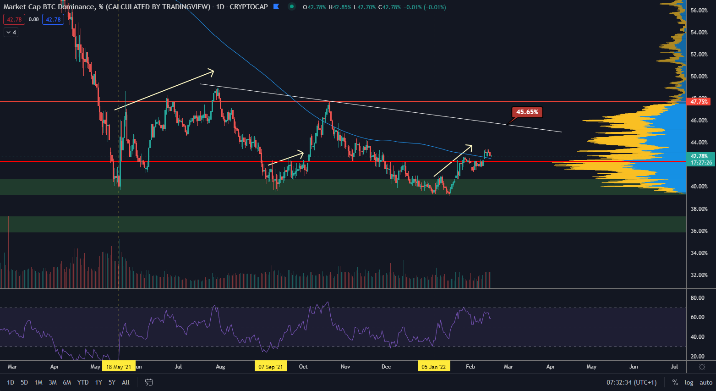716x391 pixels.
Task: Show All time range data
Action: [126, 382]
